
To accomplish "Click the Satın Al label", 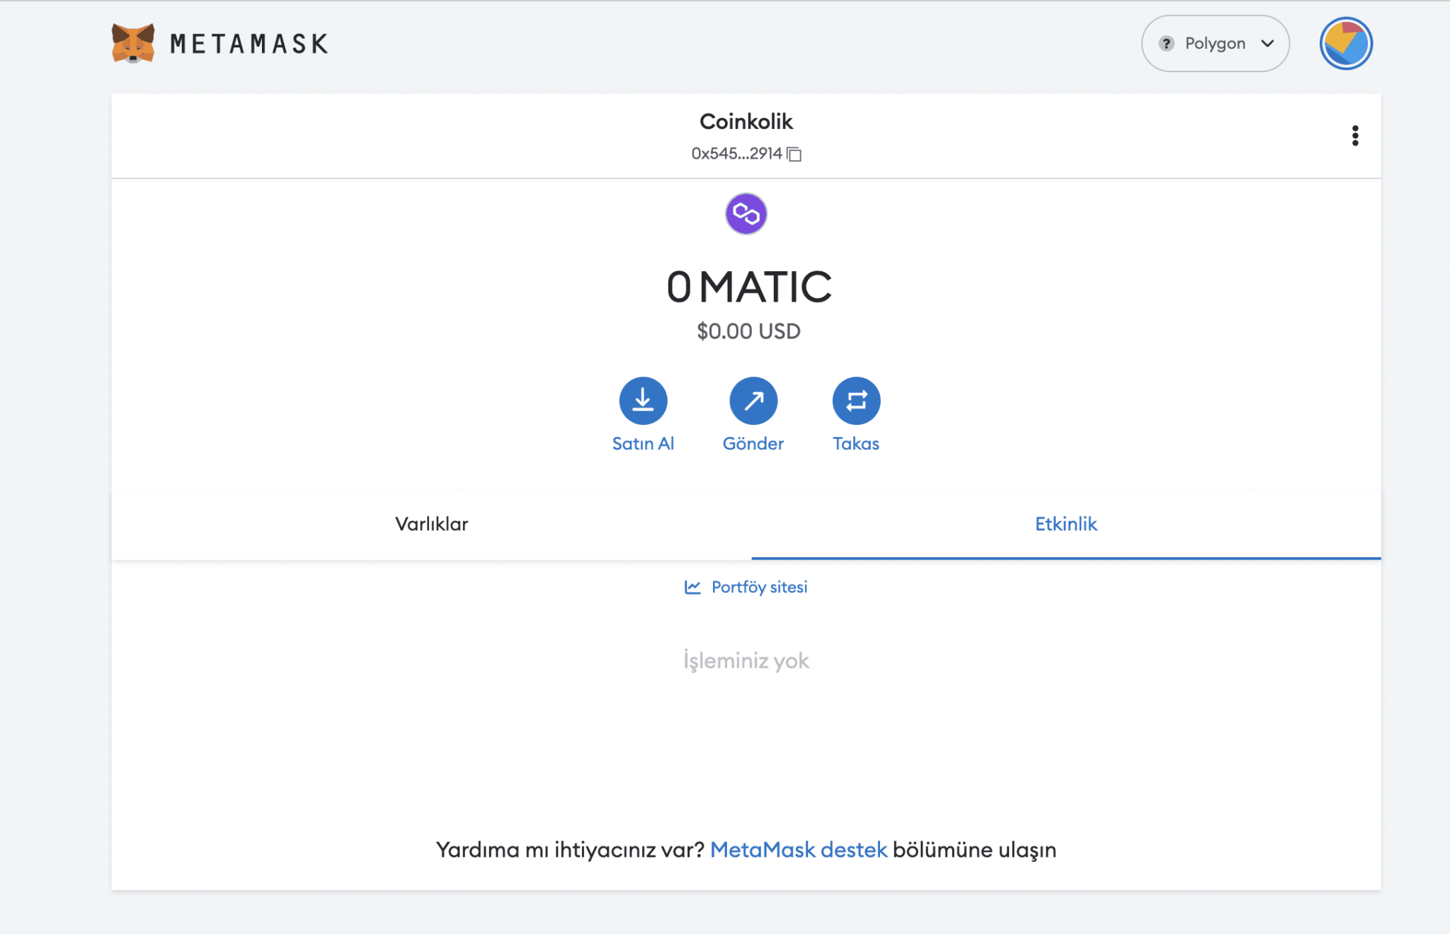I will coord(643,443).
